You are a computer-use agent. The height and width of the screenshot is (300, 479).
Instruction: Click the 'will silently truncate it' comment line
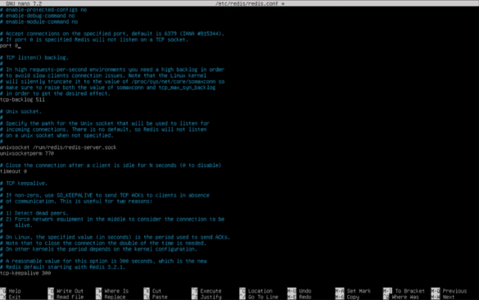112,82
